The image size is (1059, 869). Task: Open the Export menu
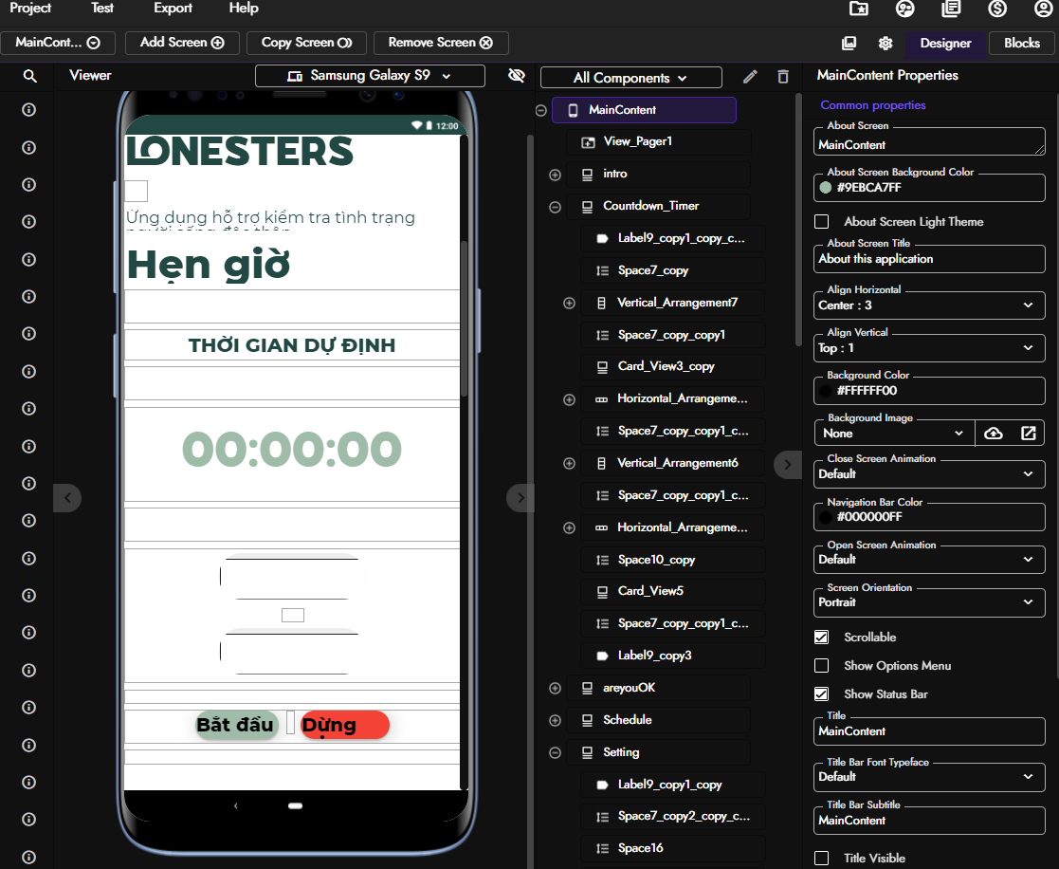coord(173,9)
